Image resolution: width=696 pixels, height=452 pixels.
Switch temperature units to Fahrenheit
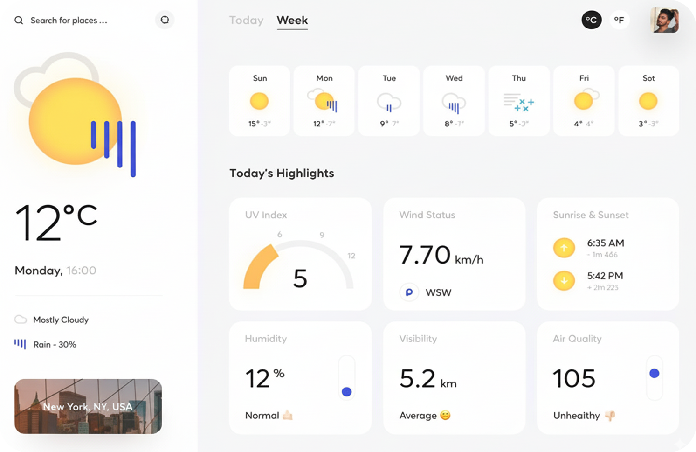coord(619,20)
